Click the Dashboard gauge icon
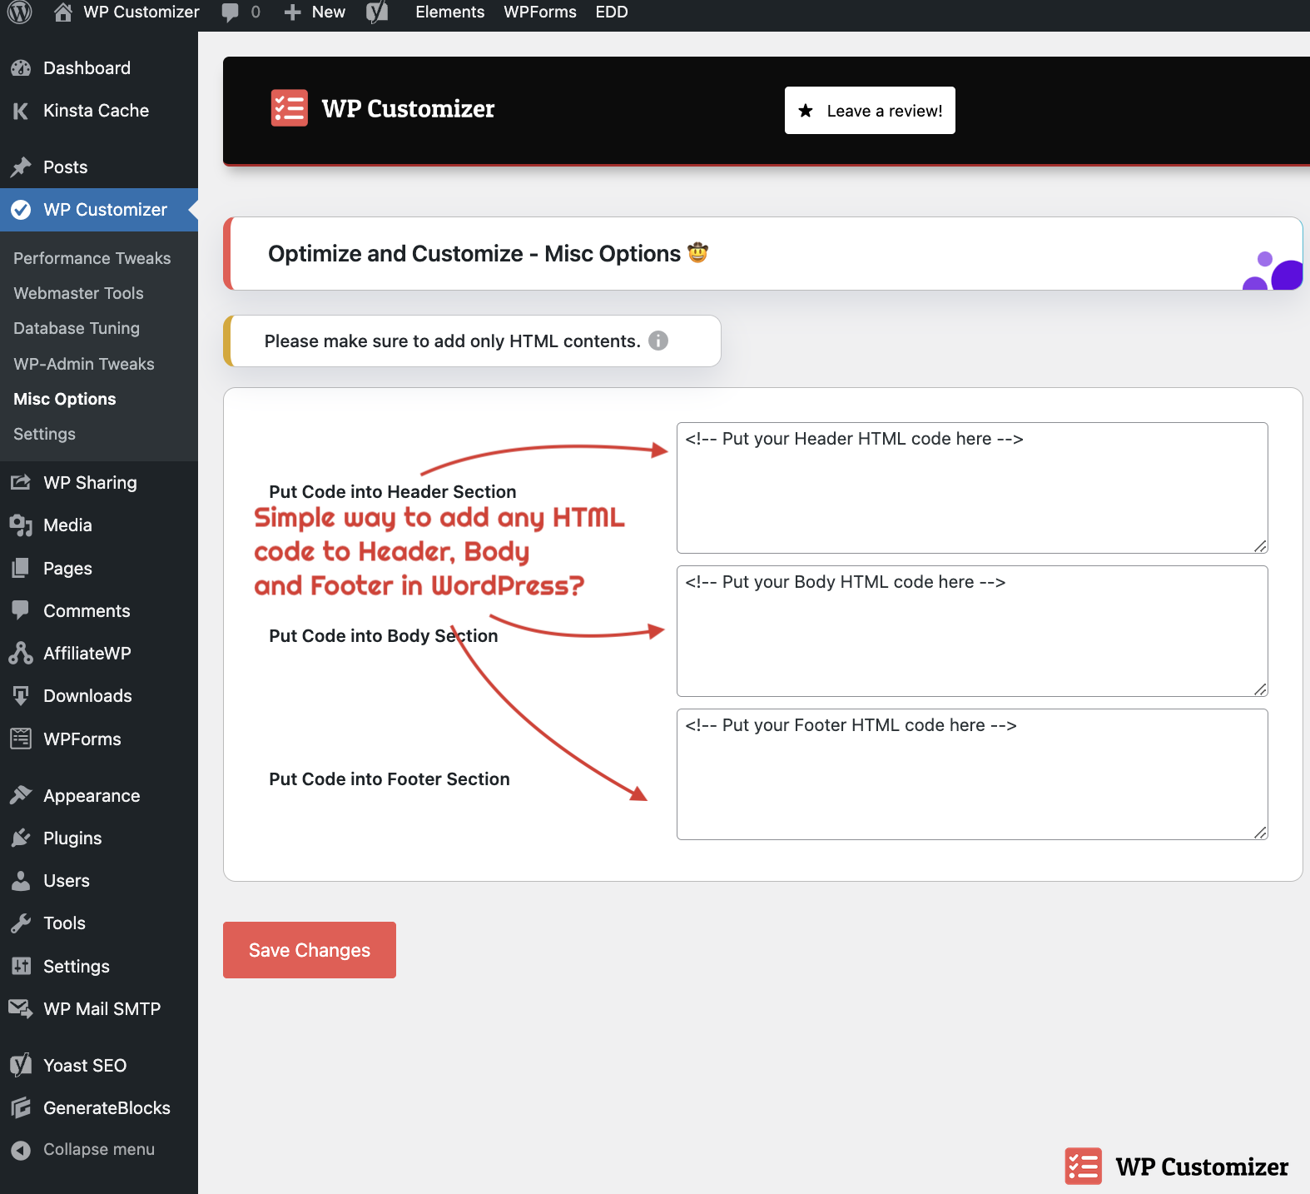The width and height of the screenshot is (1310, 1194). point(21,68)
